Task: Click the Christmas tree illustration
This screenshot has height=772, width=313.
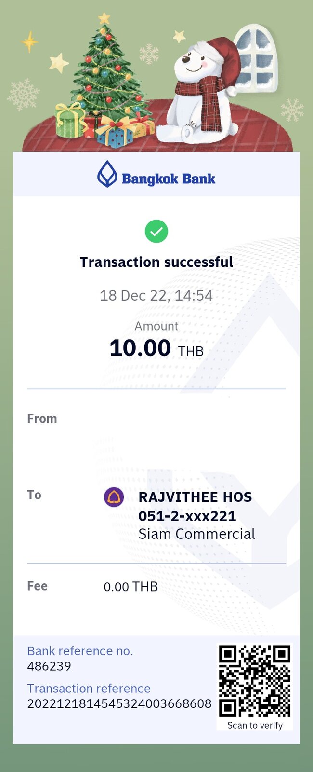Action: pos(107,72)
